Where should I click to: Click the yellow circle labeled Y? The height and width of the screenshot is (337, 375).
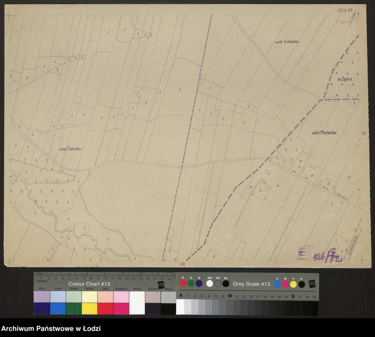tap(293, 284)
